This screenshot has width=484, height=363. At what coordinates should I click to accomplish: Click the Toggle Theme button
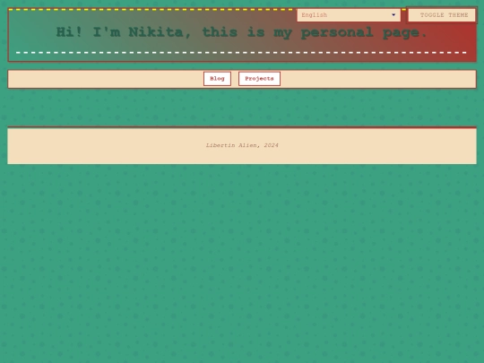point(442,15)
